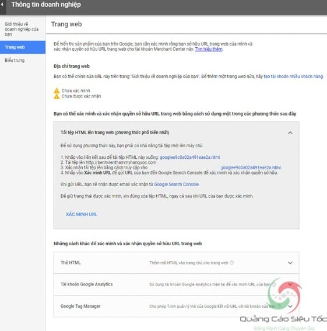This screenshot has height=331, width=327.
Task: Open Giới thiệu về doanh nghiệp của bạn
Action: (x=22, y=29)
